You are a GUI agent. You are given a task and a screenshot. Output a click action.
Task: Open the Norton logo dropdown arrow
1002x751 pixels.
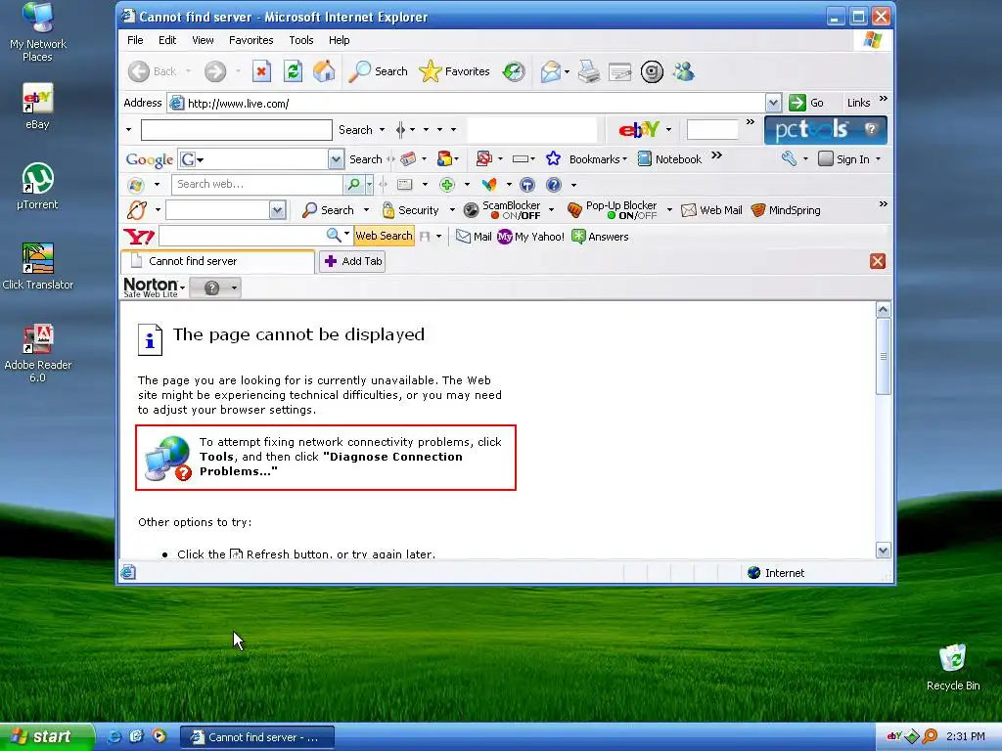[182, 288]
